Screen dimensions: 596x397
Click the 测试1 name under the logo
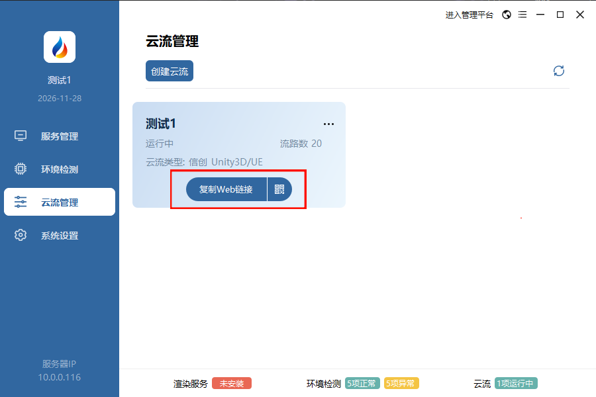coord(60,80)
